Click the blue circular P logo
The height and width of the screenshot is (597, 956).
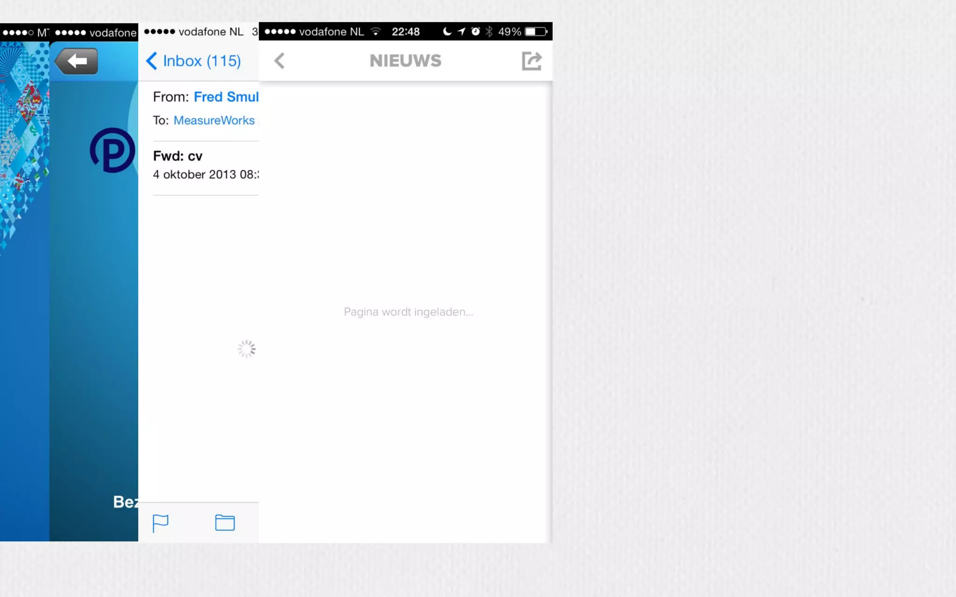point(112,150)
